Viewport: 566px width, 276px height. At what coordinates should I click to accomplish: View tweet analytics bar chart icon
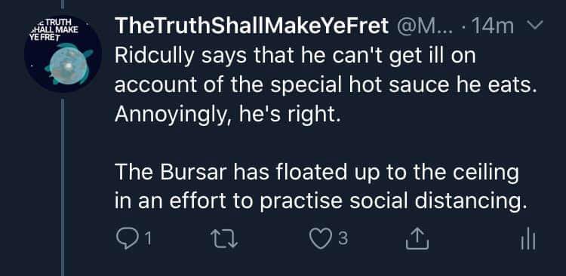(528, 238)
